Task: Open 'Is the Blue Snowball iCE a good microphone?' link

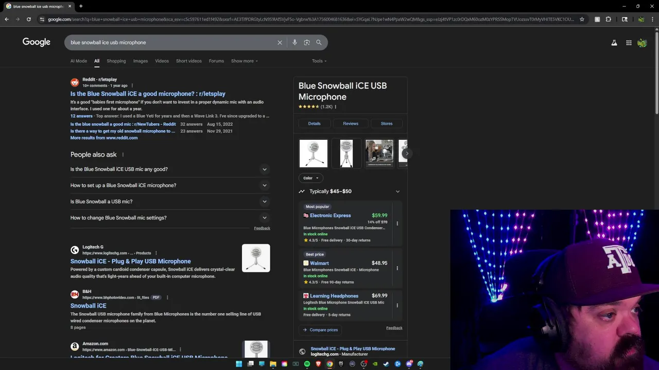Action: [x=148, y=94]
